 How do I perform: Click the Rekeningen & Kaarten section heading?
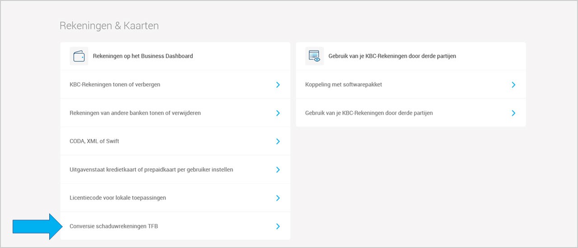pos(109,26)
